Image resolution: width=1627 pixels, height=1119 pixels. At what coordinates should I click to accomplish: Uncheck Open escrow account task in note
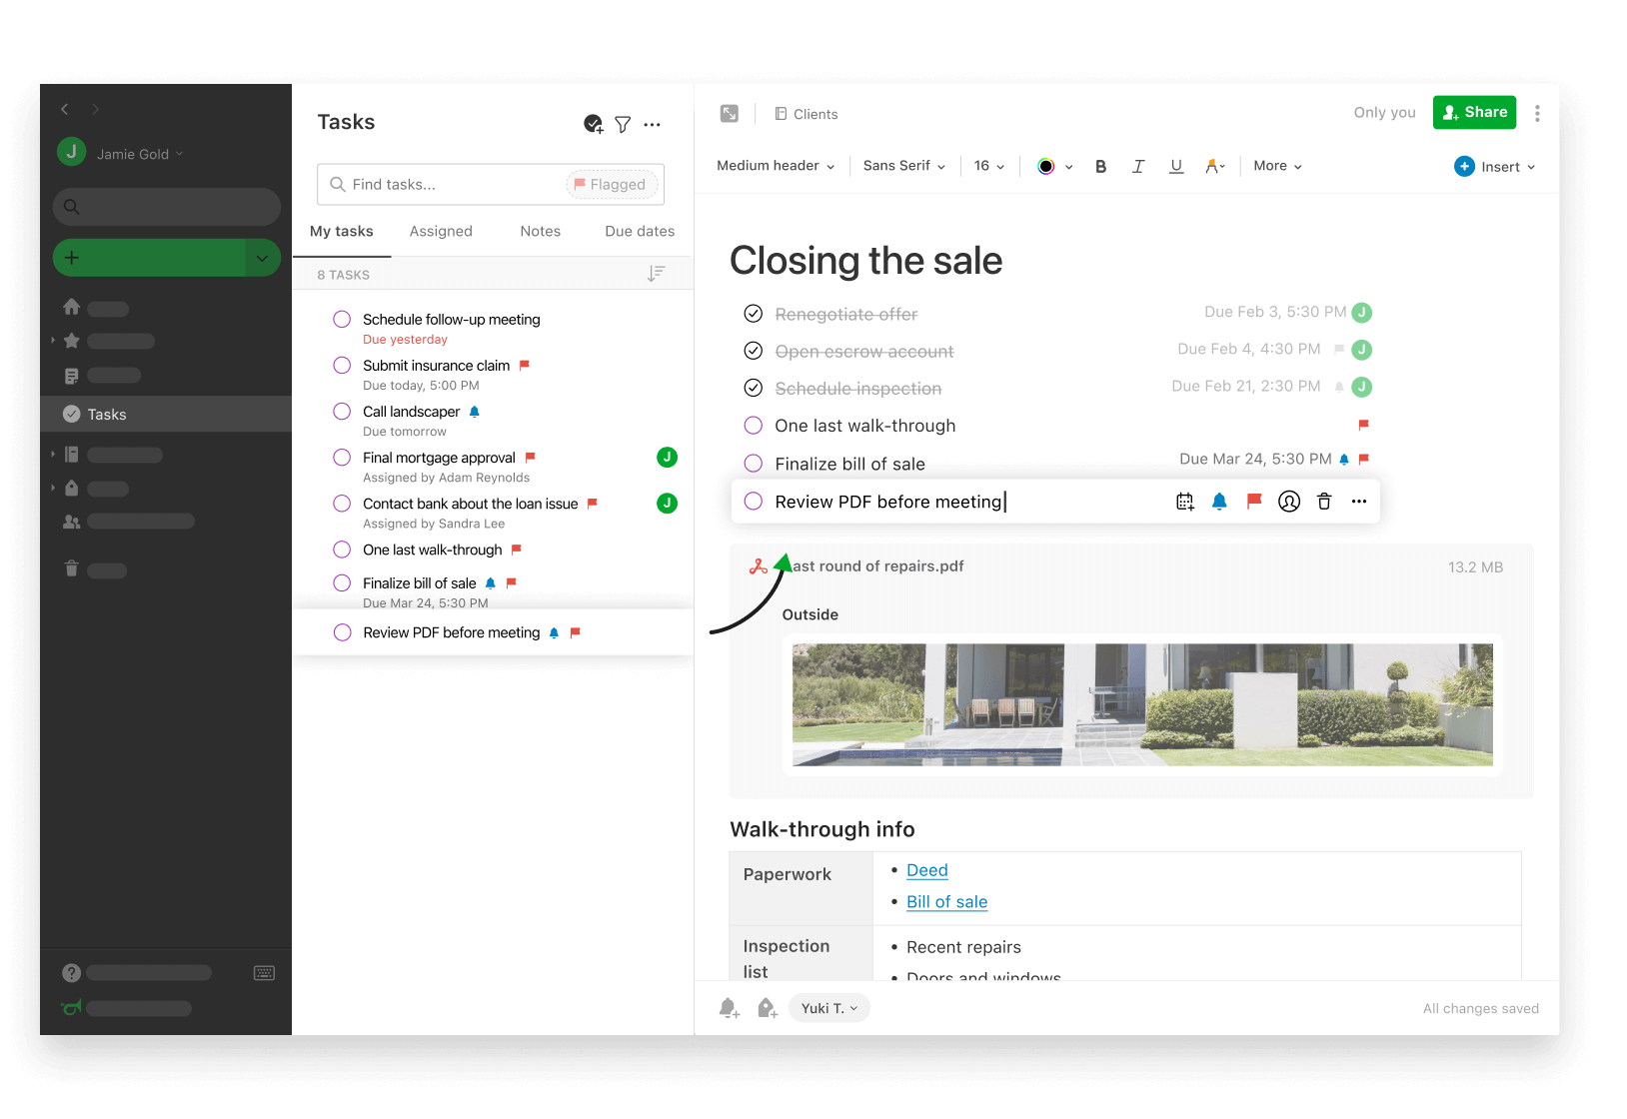coord(754,351)
